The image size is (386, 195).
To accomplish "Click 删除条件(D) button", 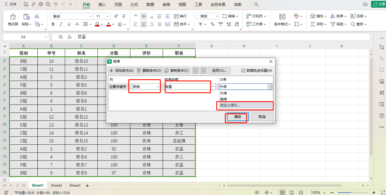I will [149, 70].
